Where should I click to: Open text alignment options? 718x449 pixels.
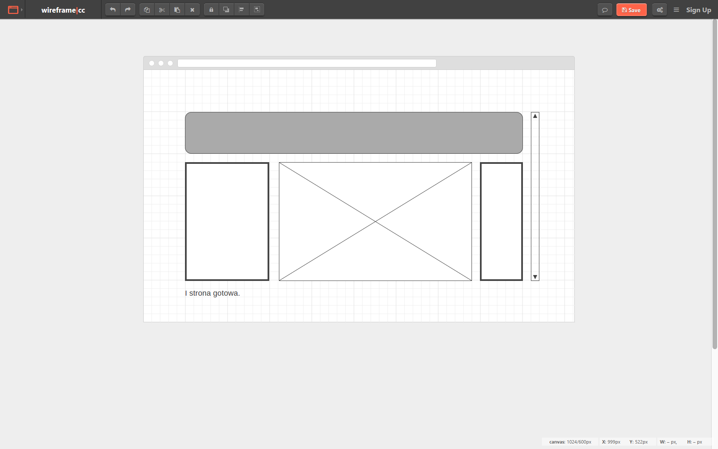click(x=241, y=9)
